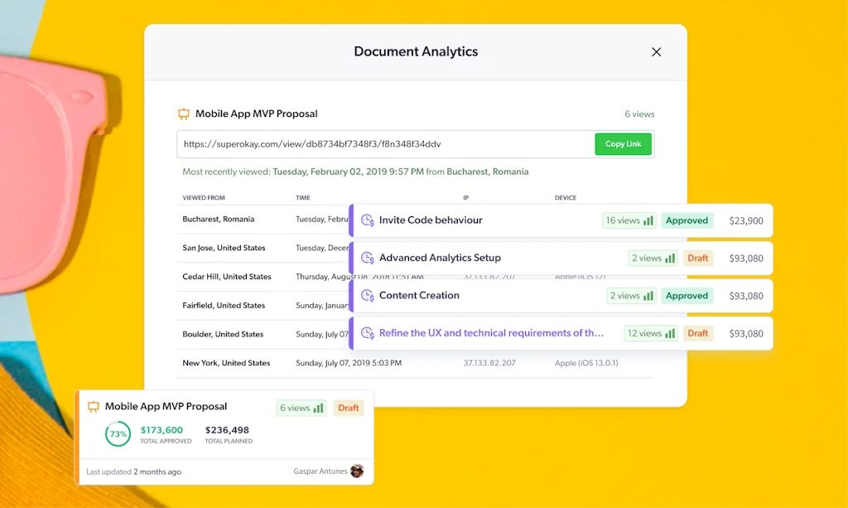Click the $173,600 total approved value
Viewport: 848px width, 508px height.
[161, 430]
